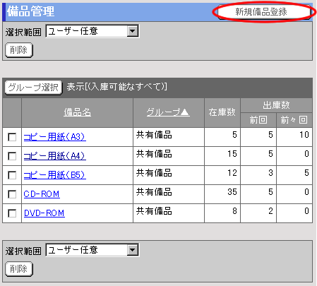The image size is (317, 286).
Task: Open the top 選択範囲 dropdown
Action: [92, 31]
